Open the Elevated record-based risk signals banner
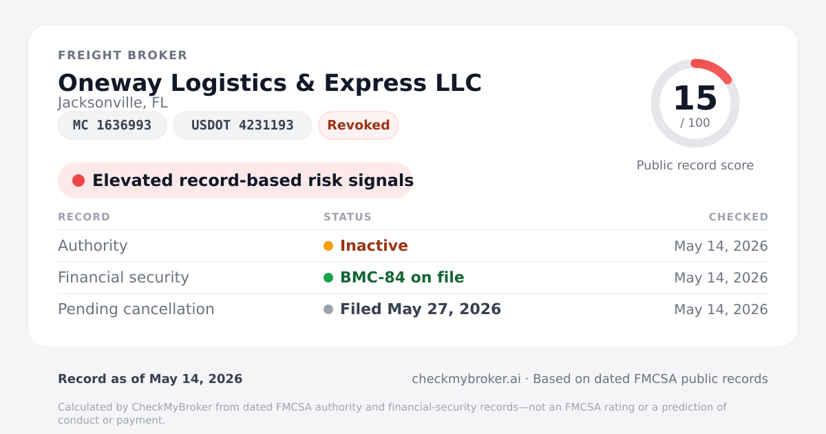 click(x=235, y=180)
